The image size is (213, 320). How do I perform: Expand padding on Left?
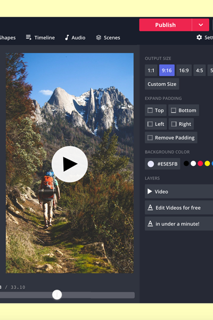(x=155, y=124)
